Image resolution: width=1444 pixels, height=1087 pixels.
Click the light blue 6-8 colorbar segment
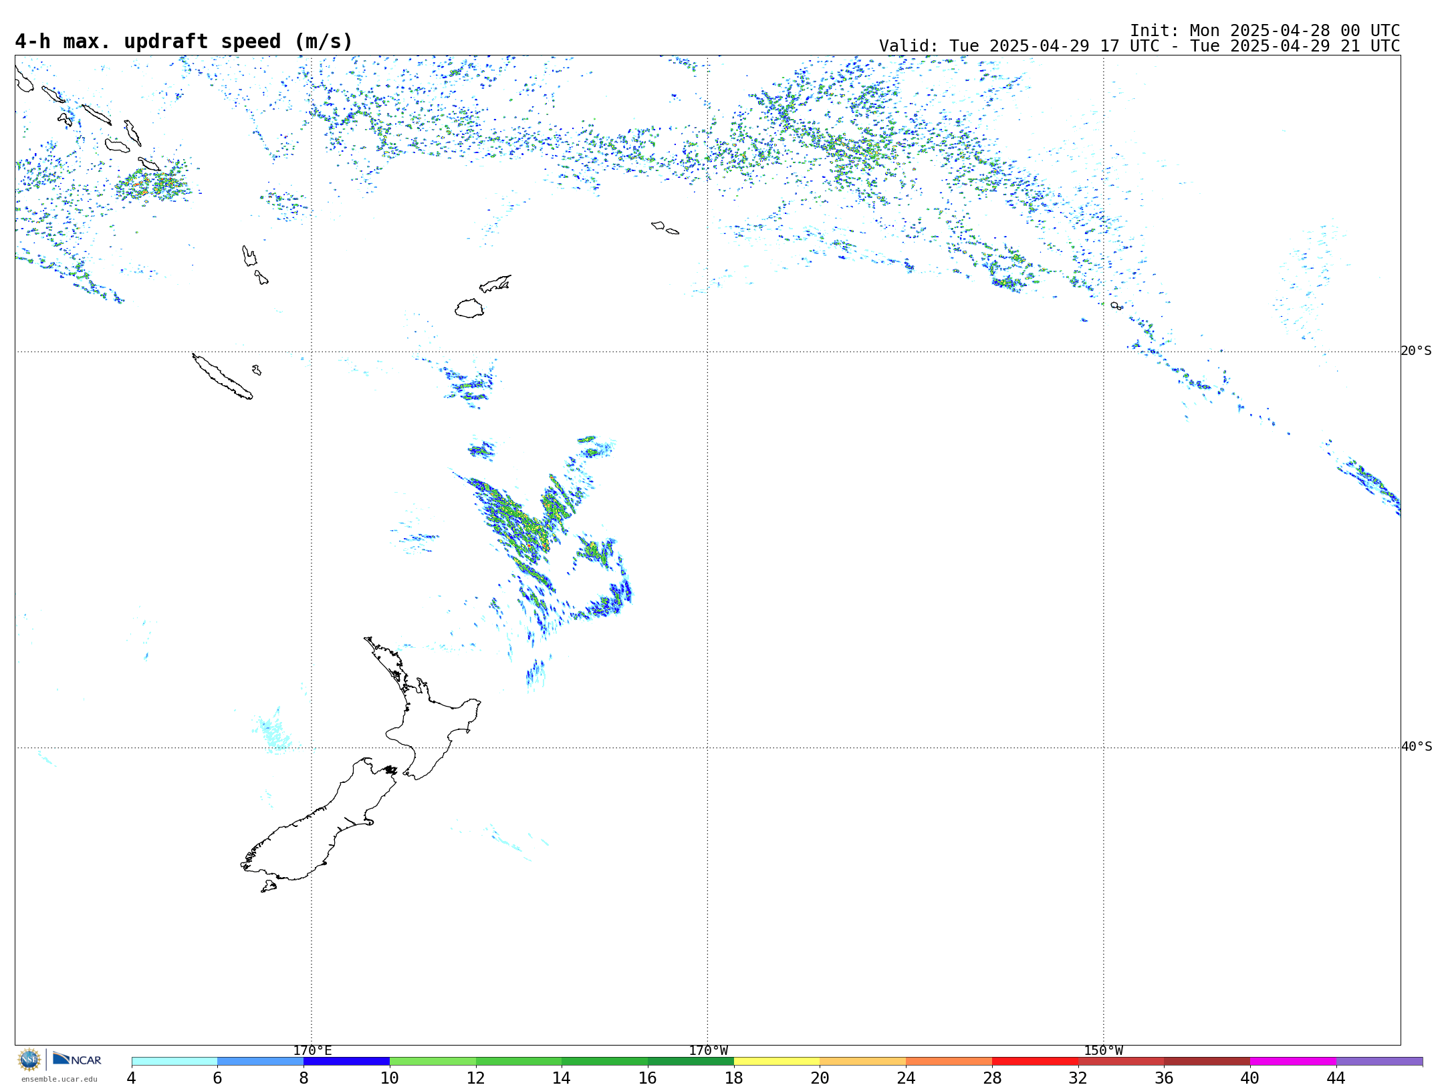pos(261,1062)
